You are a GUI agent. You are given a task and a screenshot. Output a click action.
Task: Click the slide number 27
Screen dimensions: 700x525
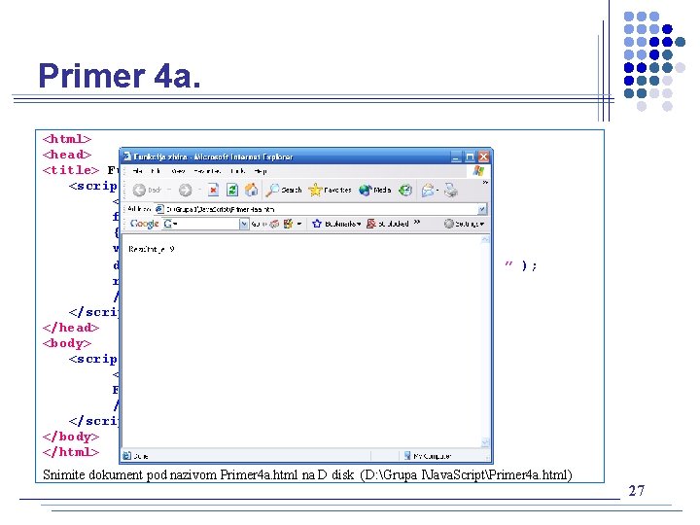coord(637,491)
